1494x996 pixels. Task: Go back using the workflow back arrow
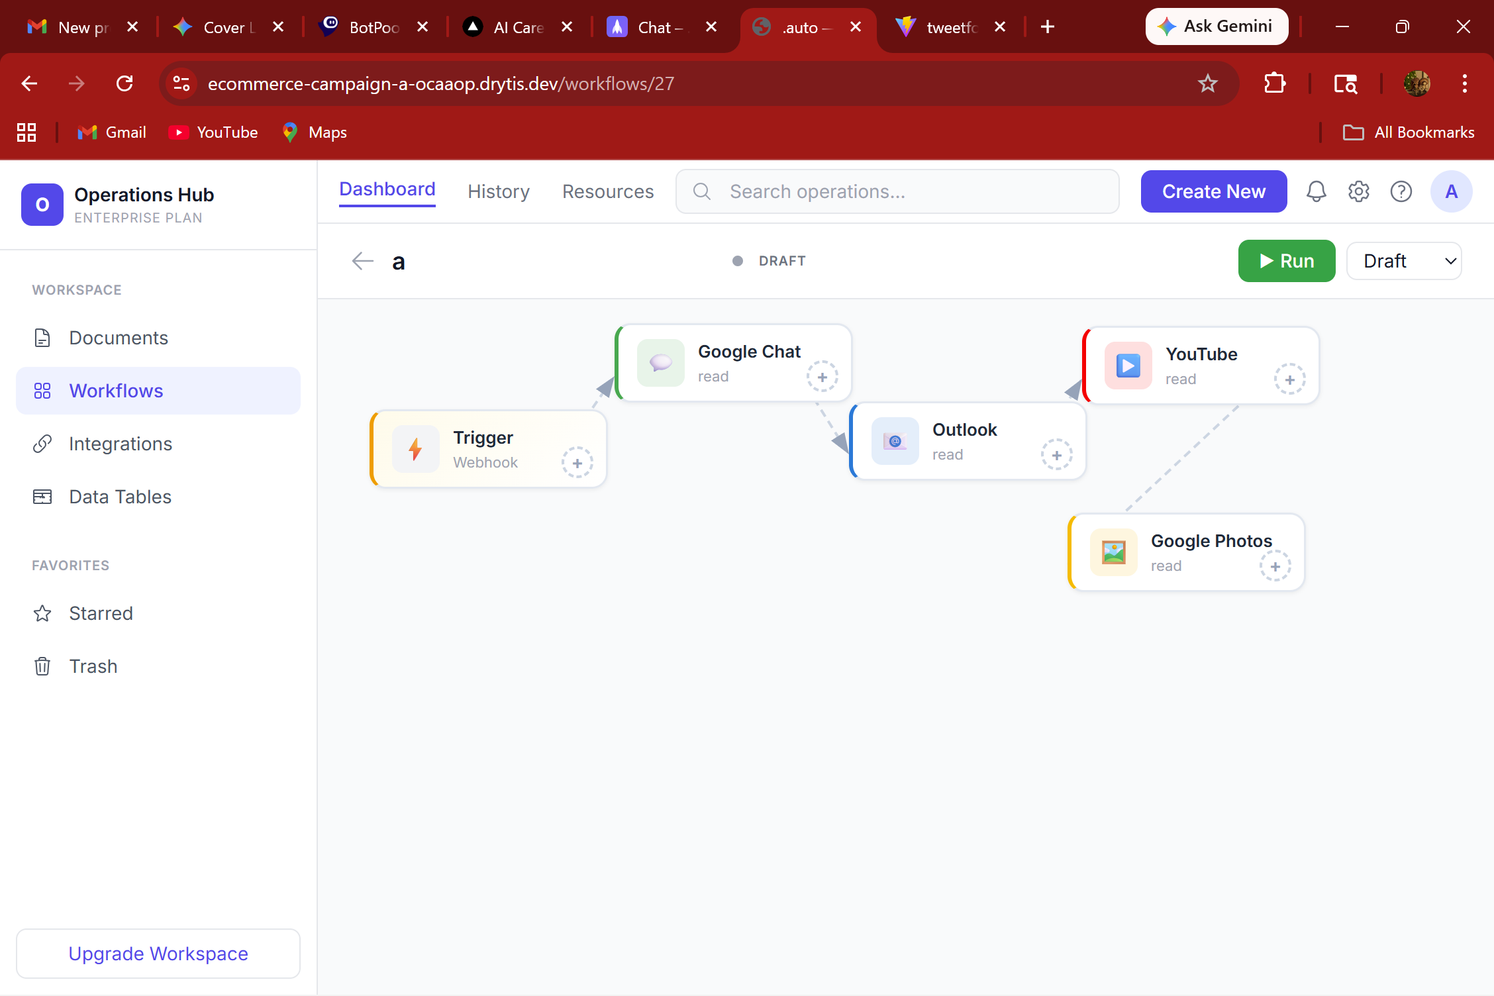tap(363, 261)
